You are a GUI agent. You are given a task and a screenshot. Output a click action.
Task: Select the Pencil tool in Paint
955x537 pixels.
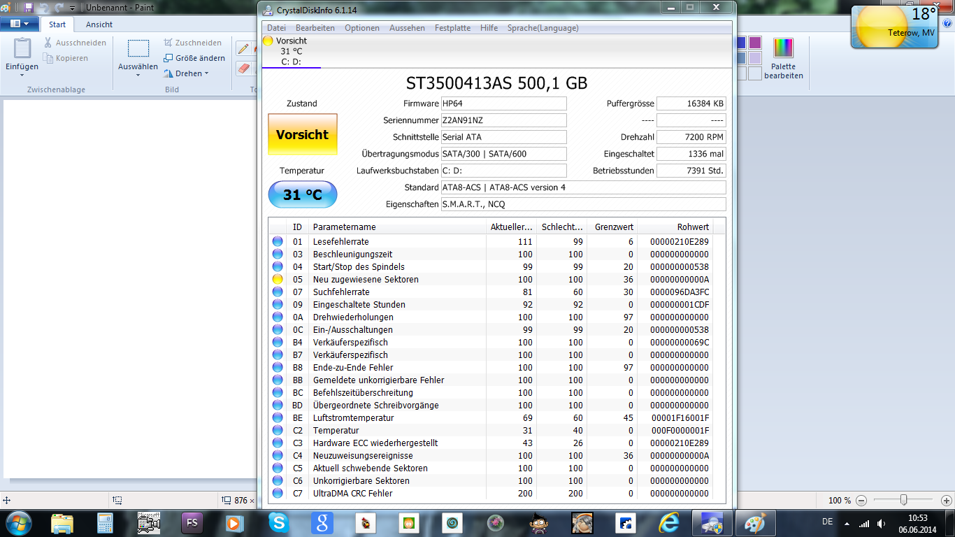click(x=244, y=48)
